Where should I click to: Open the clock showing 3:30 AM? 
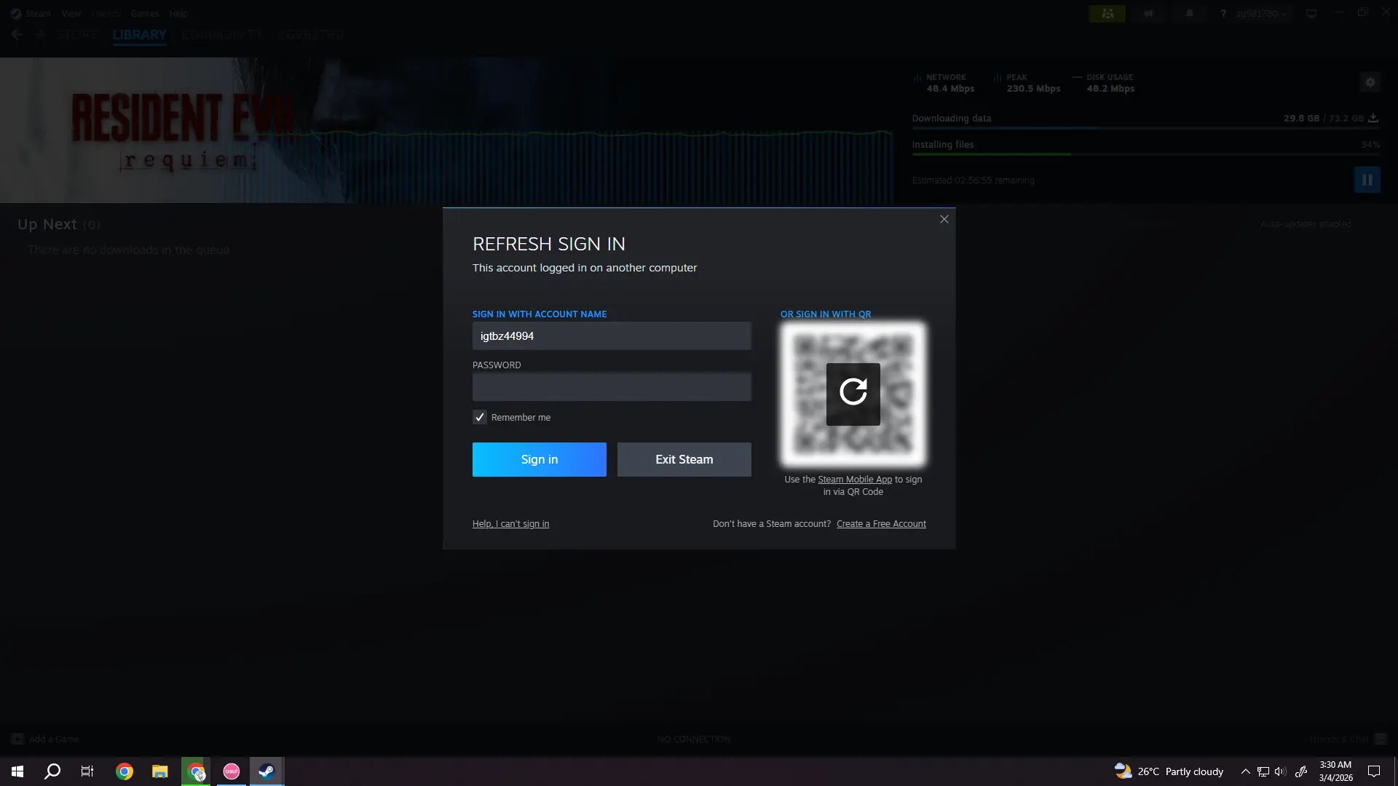pyautogui.click(x=1335, y=771)
